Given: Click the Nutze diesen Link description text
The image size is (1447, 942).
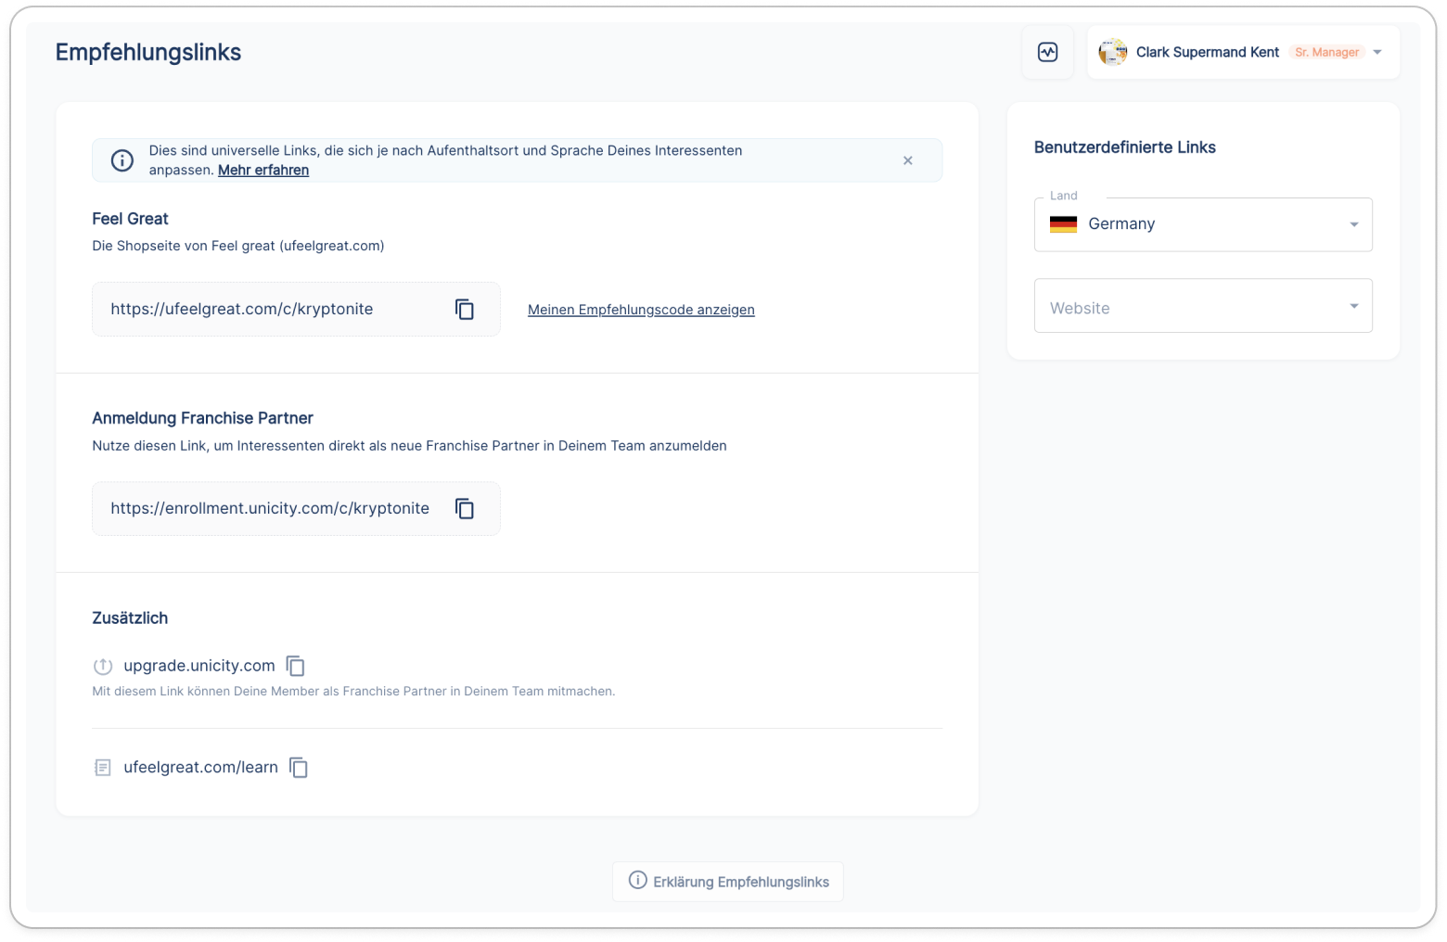Looking at the screenshot, I should pos(409,446).
